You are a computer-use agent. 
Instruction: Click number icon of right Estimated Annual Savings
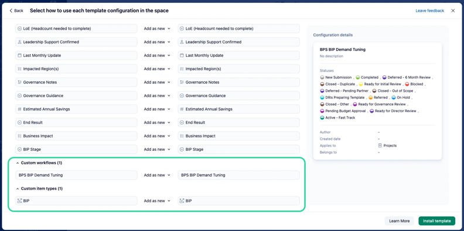click(182, 109)
